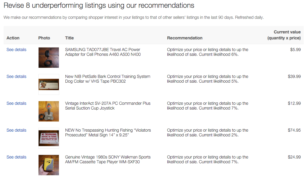This screenshot has height=177, width=307.
Task: Click the No Trespassing sign photo
Action: click(x=49, y=138)
